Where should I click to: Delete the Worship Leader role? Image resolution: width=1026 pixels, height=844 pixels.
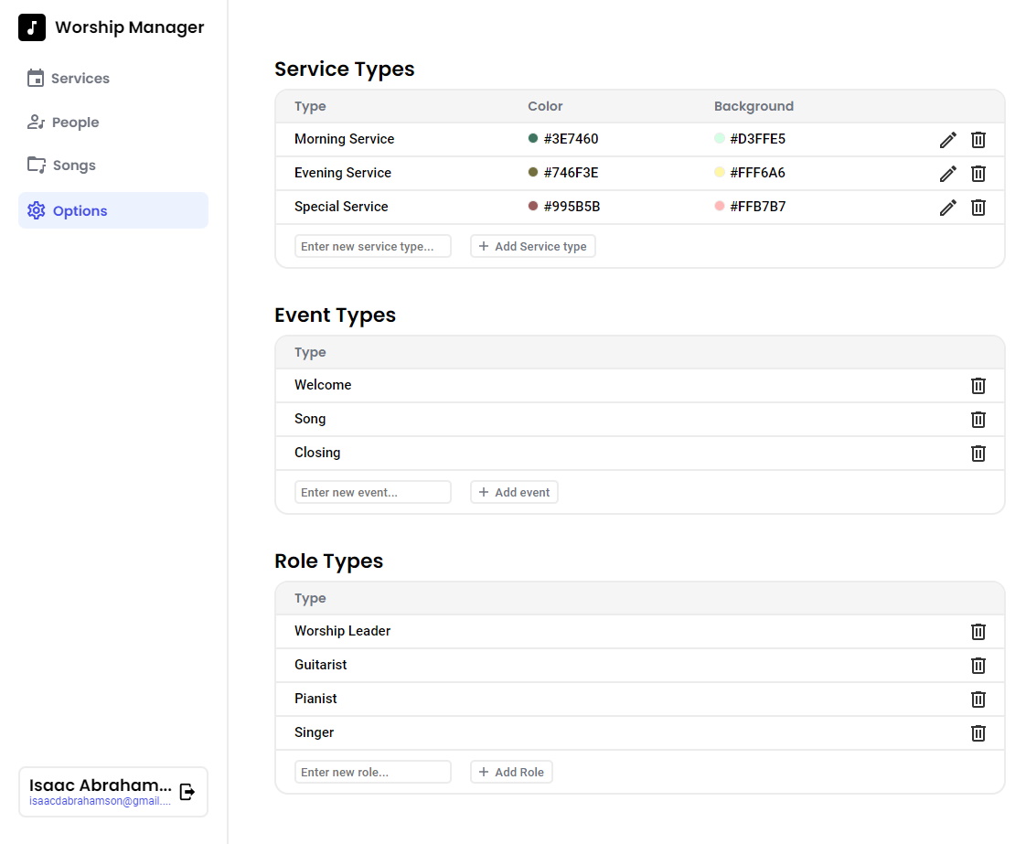click(x=978, y=631)
